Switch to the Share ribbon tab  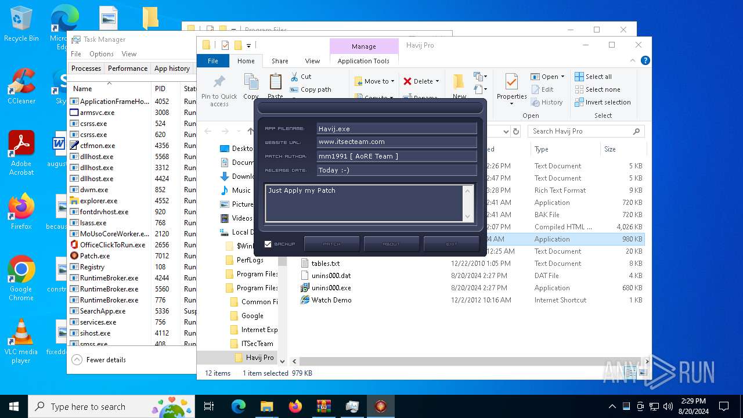coord(280,60)
